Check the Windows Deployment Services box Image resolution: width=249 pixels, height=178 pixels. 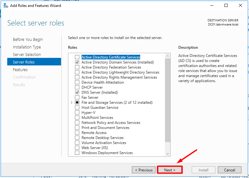click(x=77, y=153)
